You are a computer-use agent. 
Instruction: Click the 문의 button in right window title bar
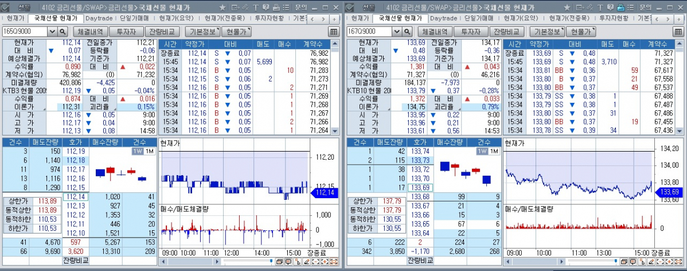[645, 7]
